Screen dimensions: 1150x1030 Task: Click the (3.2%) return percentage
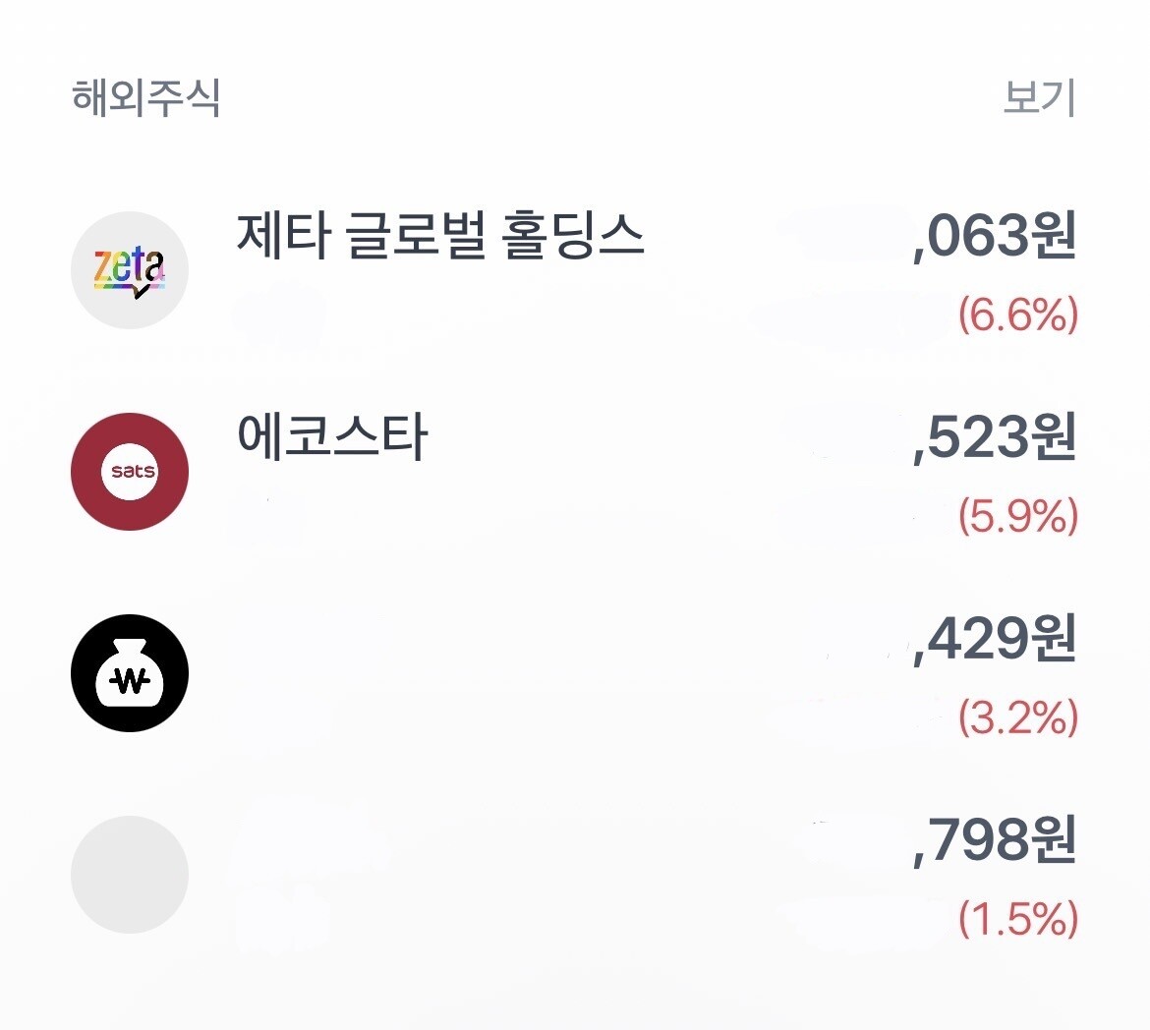click(1018, 717)
